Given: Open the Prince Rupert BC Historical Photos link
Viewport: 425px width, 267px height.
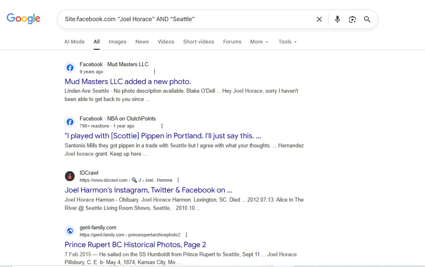Looking at the screenshot, I should coord(135,245).
